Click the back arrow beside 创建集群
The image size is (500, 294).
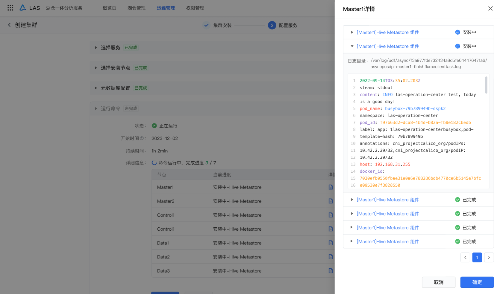tap(9, 25)
